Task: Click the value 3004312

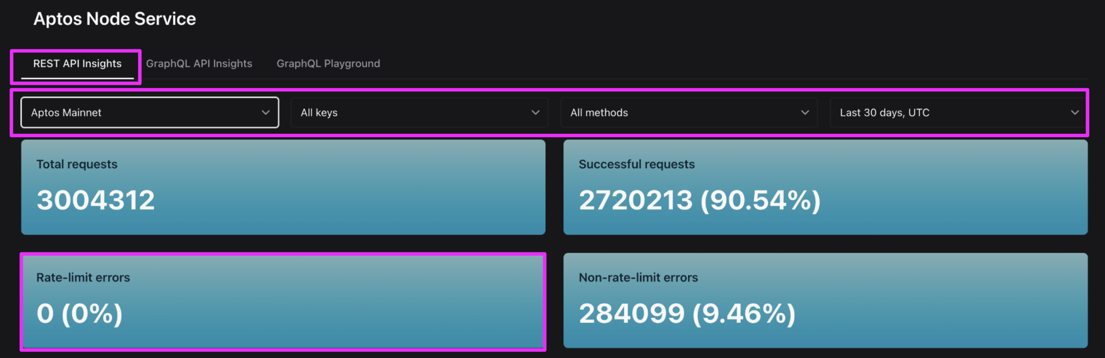Action: tap(96, 200)
